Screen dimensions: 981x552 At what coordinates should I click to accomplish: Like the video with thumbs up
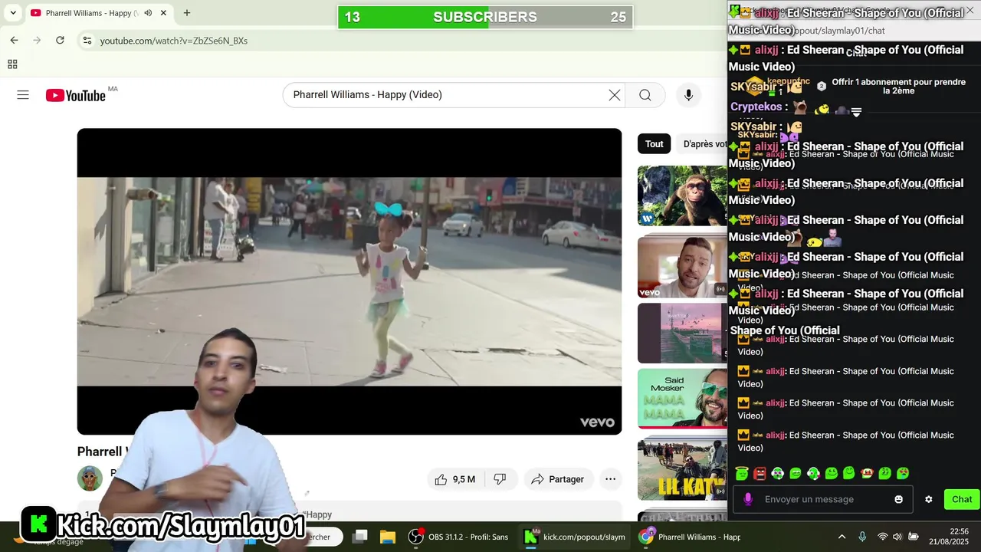click(x=455, y=479)
